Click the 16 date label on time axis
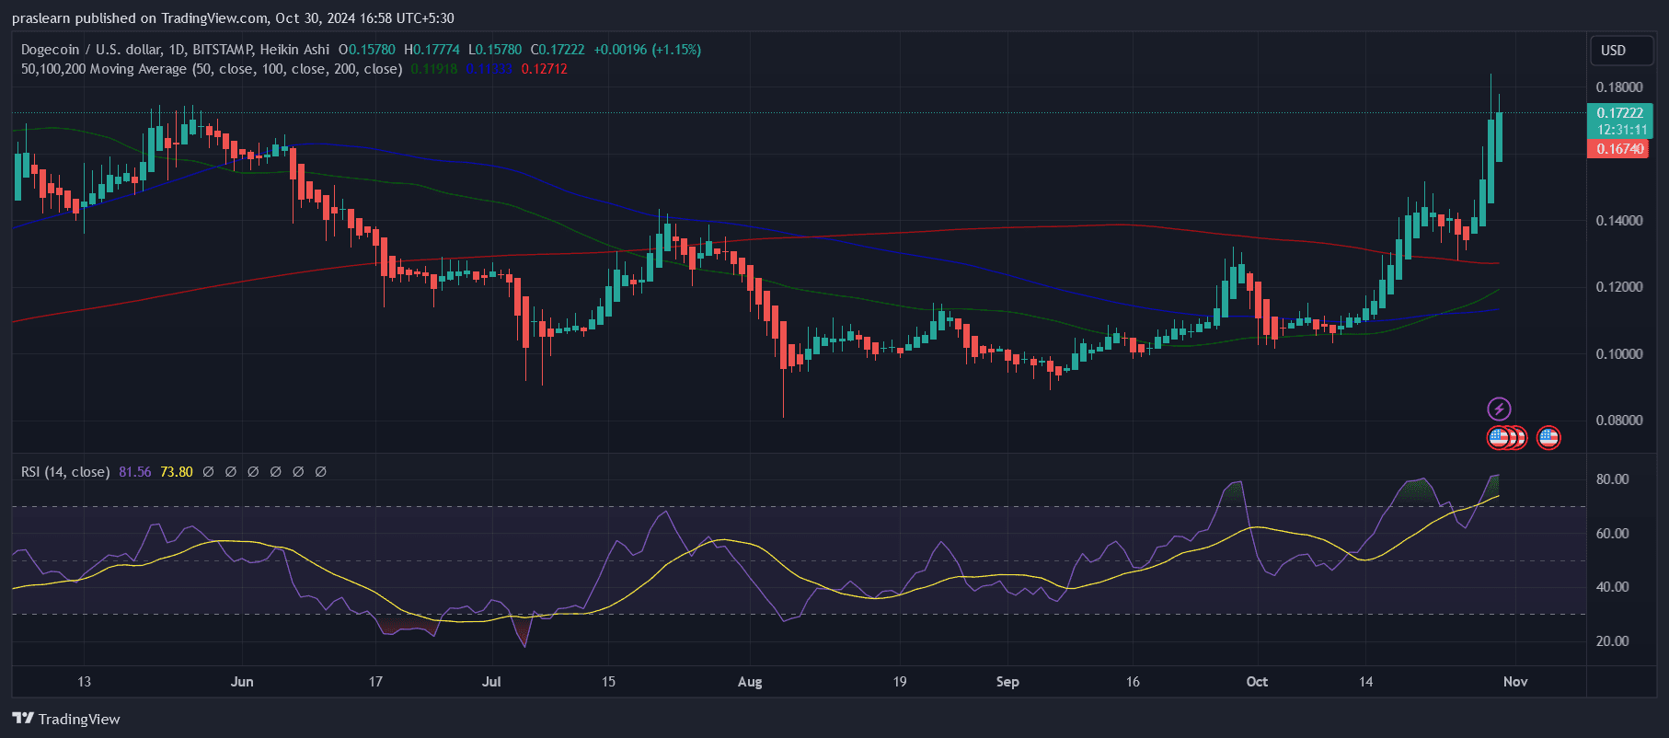This screenshot has height=738, width=1669. tap(1133, 682)
